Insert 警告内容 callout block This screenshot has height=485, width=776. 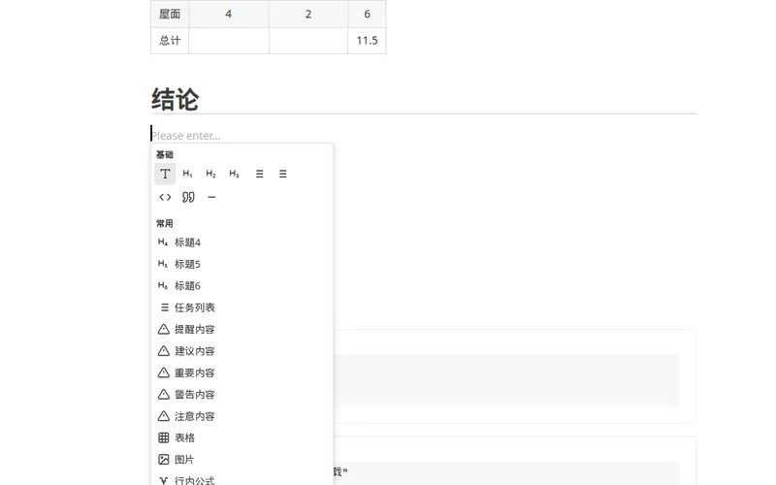pyautogui.click(x=242, y=395)
